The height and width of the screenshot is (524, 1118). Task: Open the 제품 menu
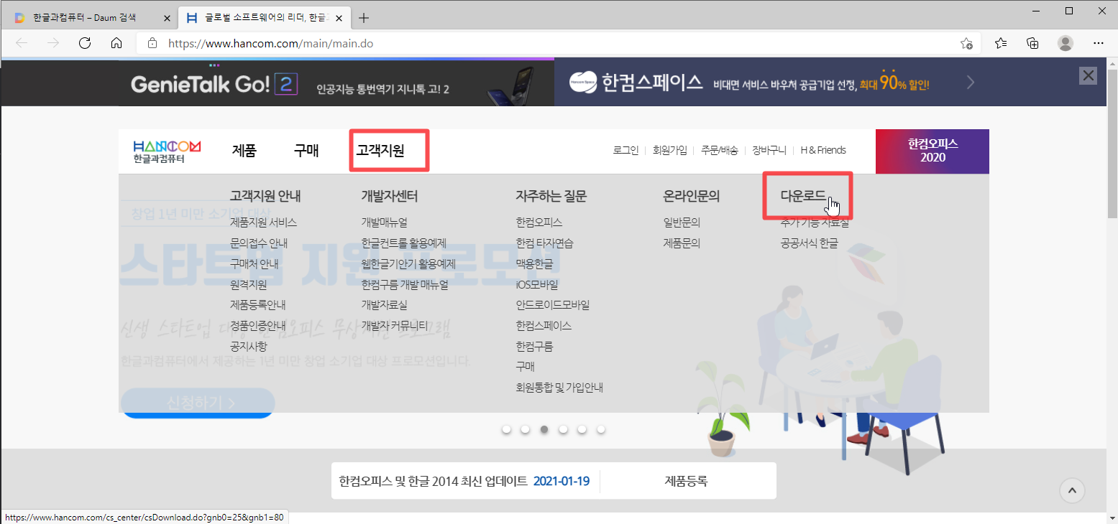[x=244, y=151]
